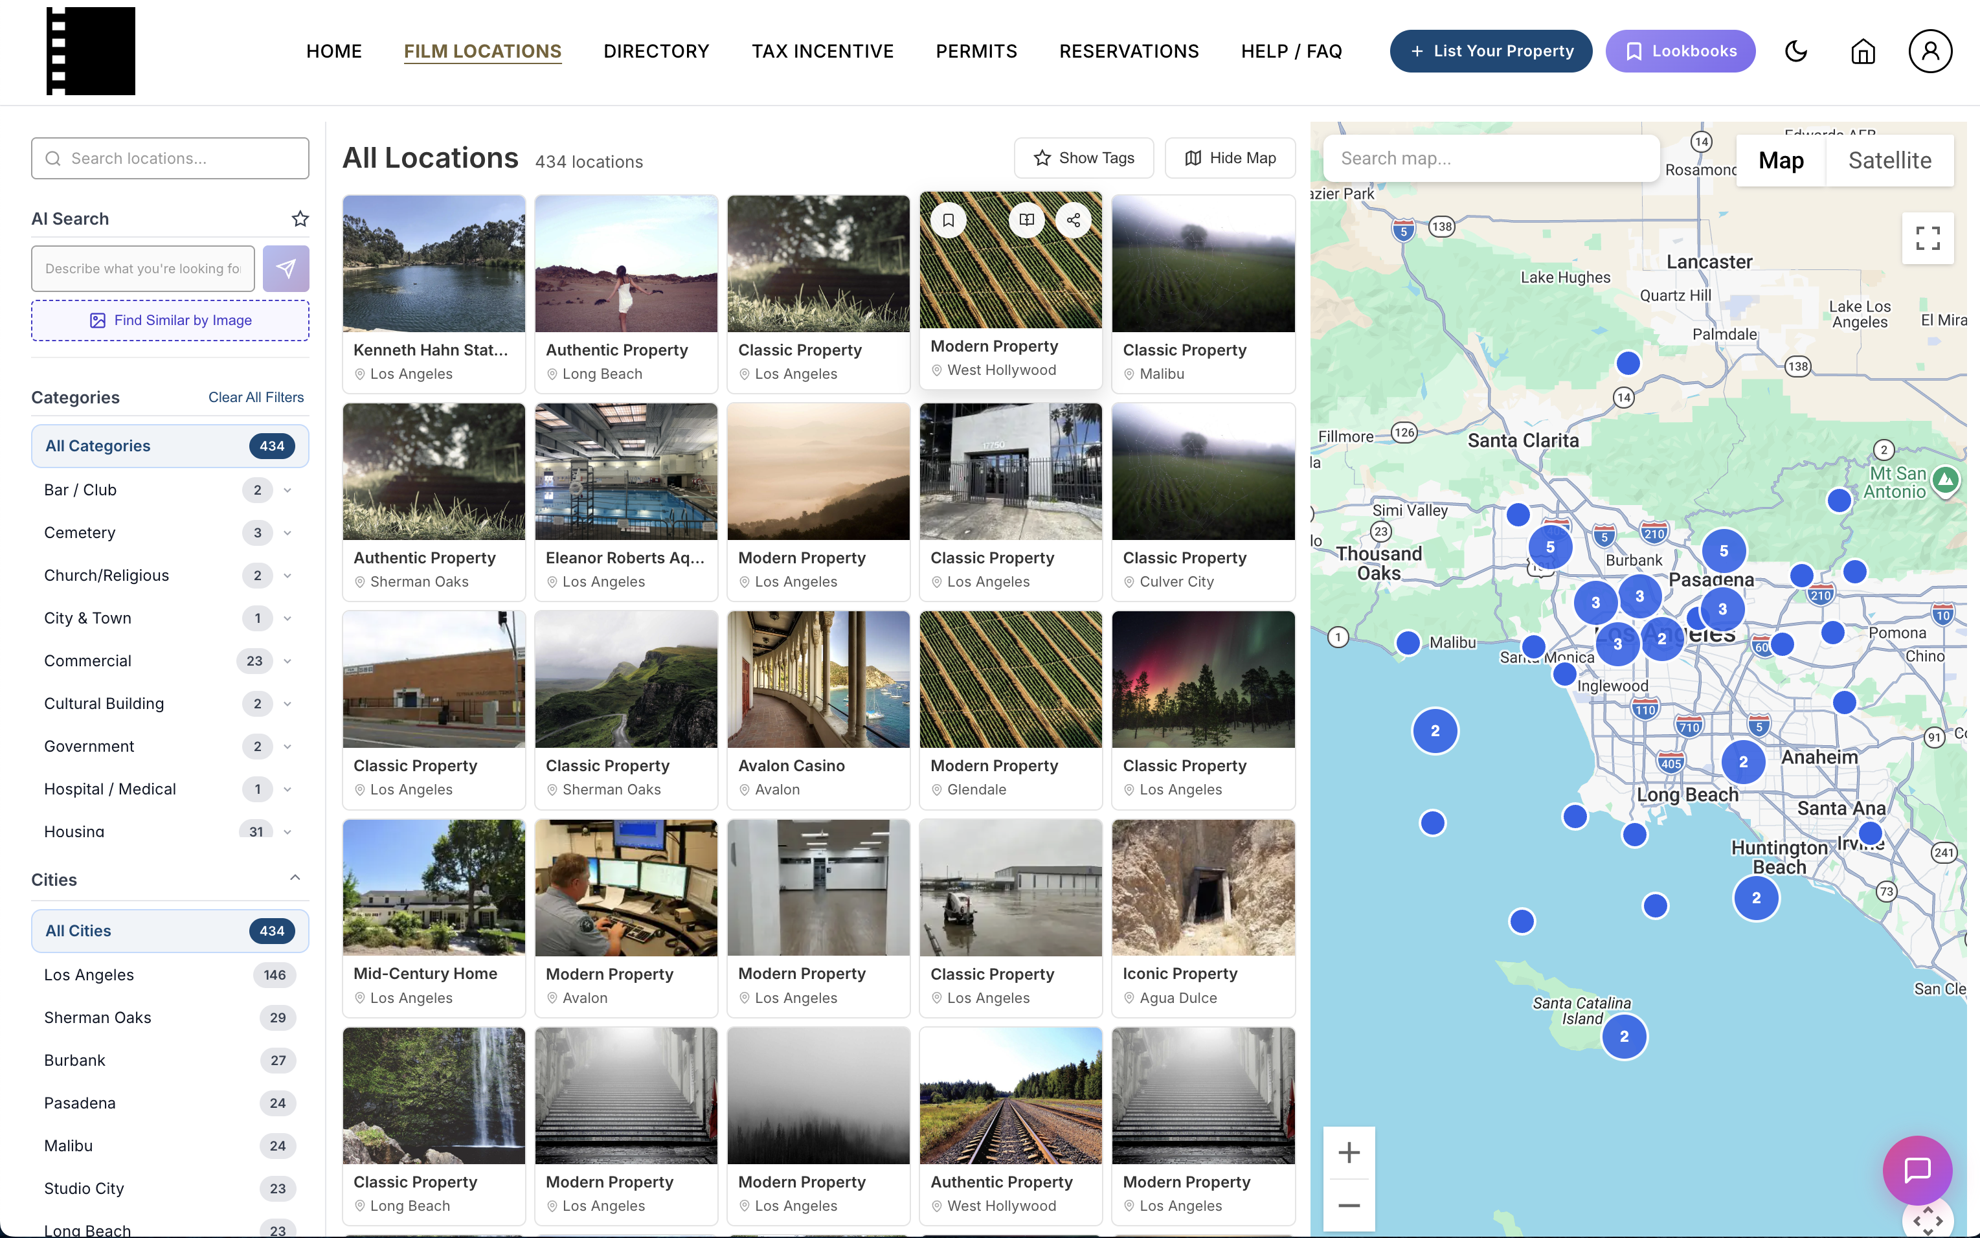Go to the HOME menu
This screenshot has width=1980, height=1238.
pyautogui.click(x=334, y=51)
